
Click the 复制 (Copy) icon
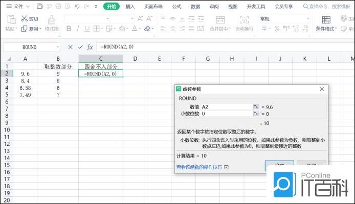pyautogui.click(x=24, y=29)
